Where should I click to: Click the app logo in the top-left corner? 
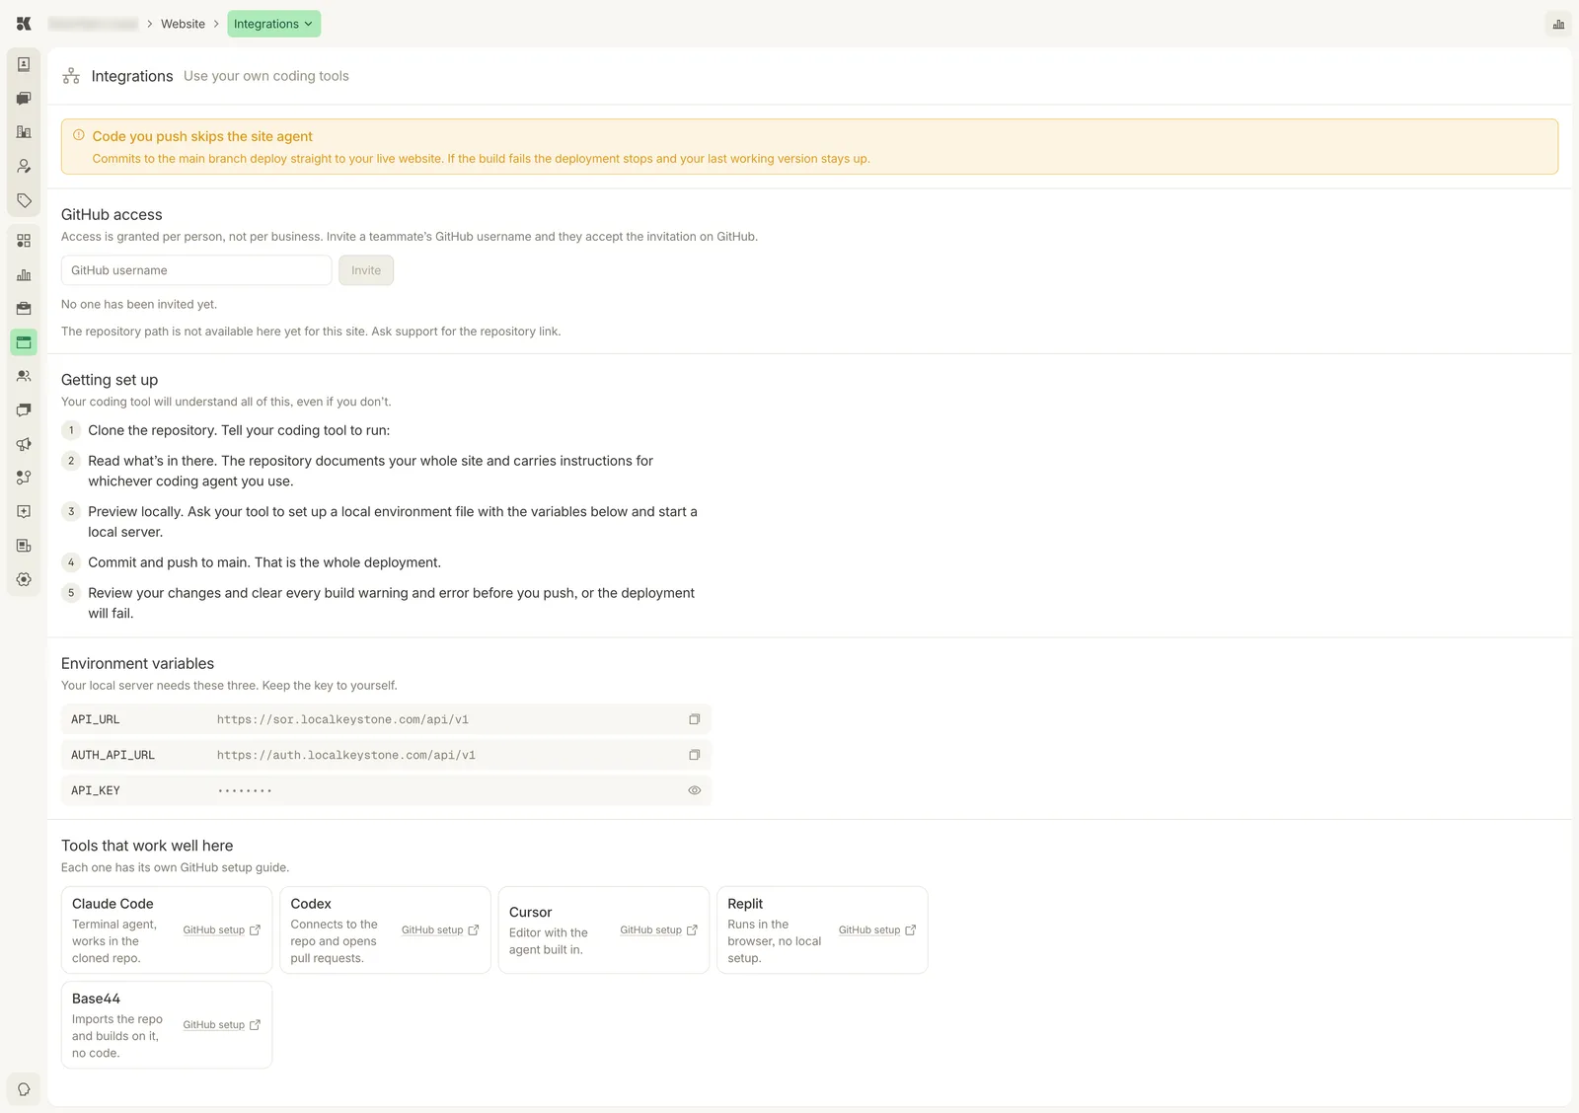click(x=24, y=24)
